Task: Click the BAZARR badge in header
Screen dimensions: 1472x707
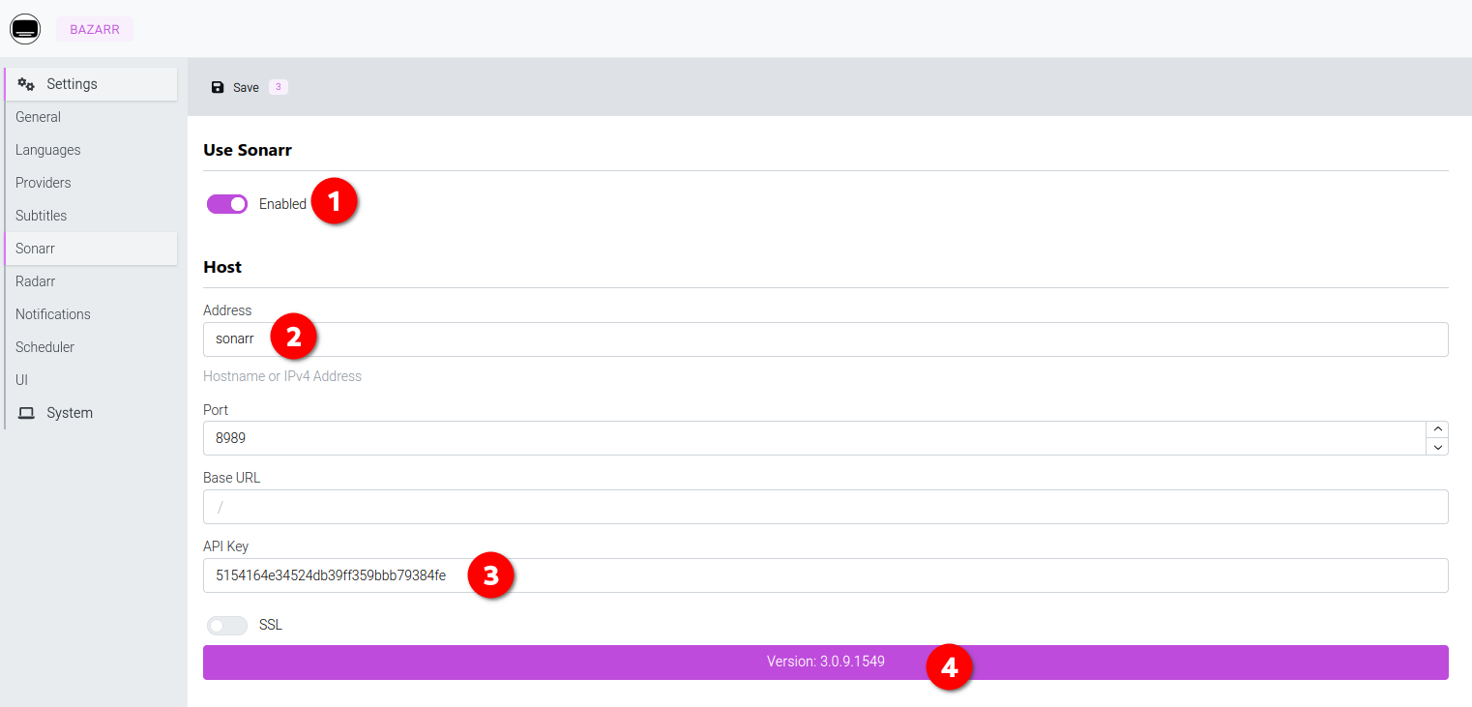Action: (x=95, y=29)
